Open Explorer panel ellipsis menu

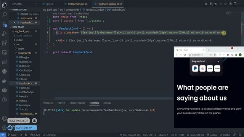click(x=35, y=4)
